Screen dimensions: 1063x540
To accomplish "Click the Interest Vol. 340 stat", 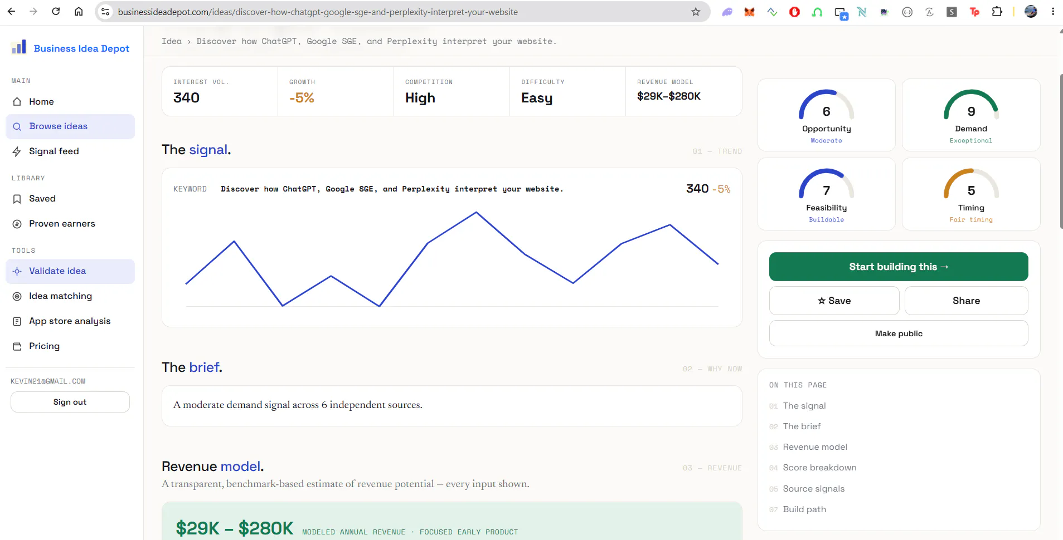I will [x=220, y=91].
